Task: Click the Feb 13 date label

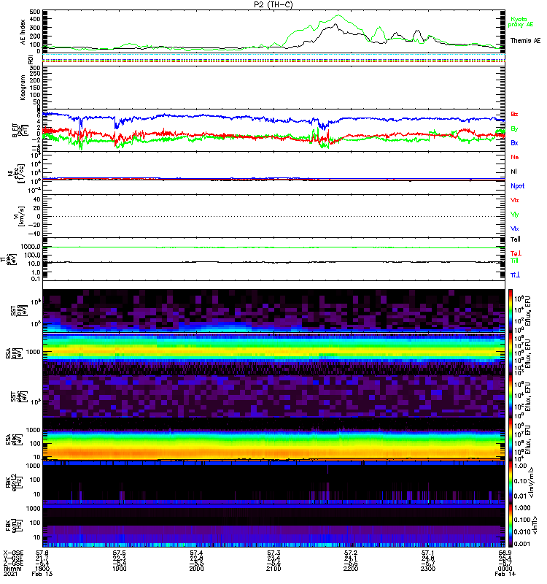Action: [42, 574]
